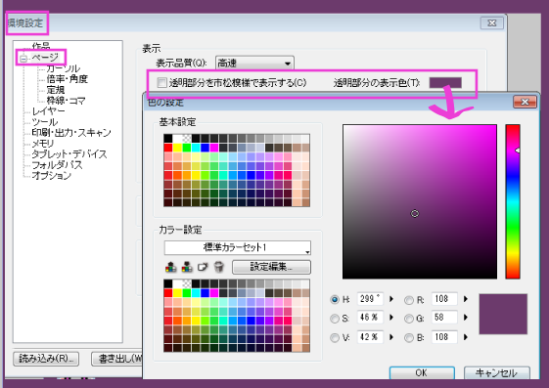This screenshot has height=388, width=549.
Task: Pick black swatch in 基本設定 palette
Action: (x=168, y=139)
